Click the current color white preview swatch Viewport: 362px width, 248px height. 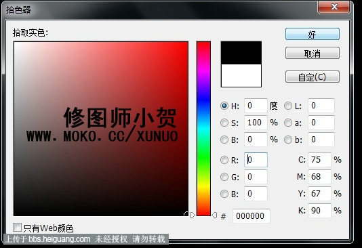241,75
